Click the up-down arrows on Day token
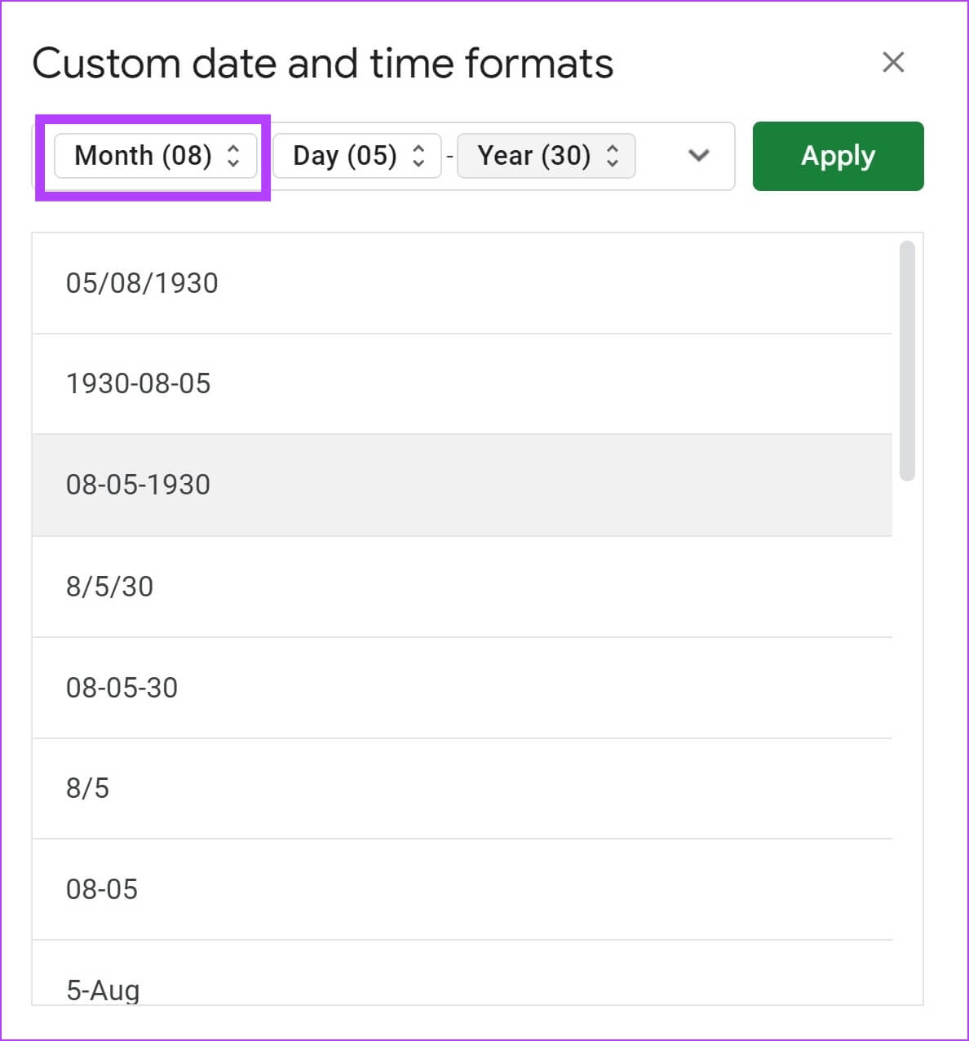This screenshot has width=969, height=1041. pyautogui.click(x=418, y=156)
